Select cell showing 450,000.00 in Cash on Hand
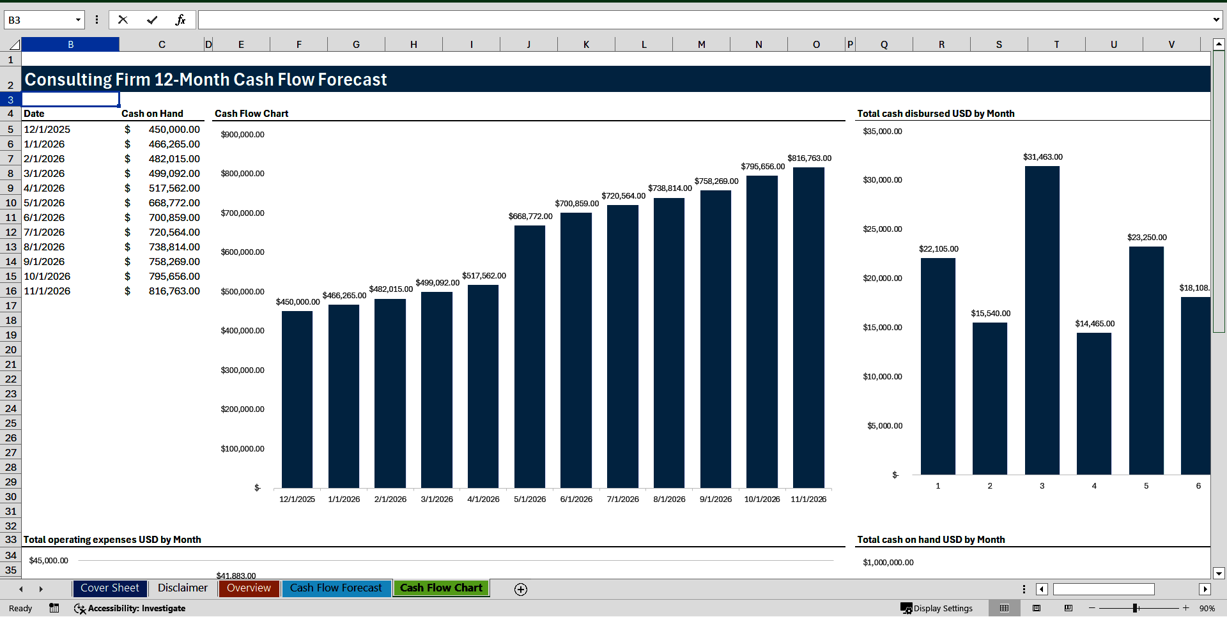The height and width of the screenshot is (617, 1227). pos(162,129)
